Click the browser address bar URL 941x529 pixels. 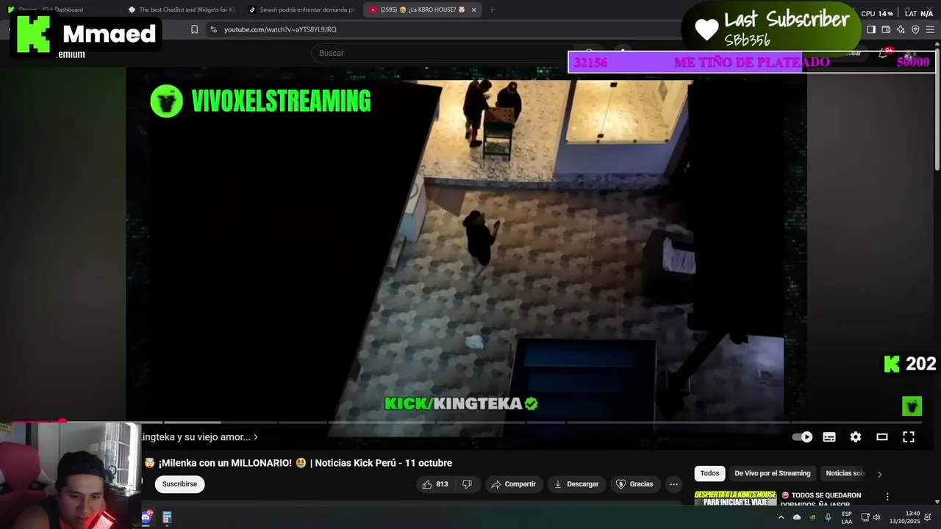(x=280, y=29)
